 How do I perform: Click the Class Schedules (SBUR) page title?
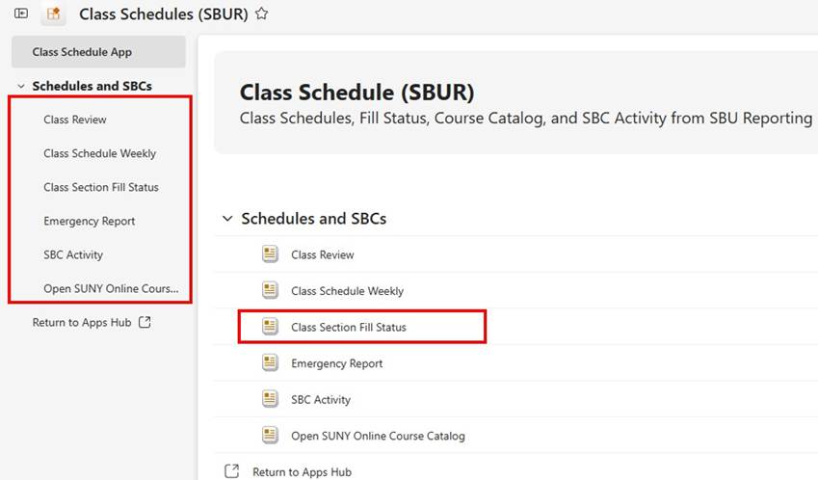click(164, 14)
